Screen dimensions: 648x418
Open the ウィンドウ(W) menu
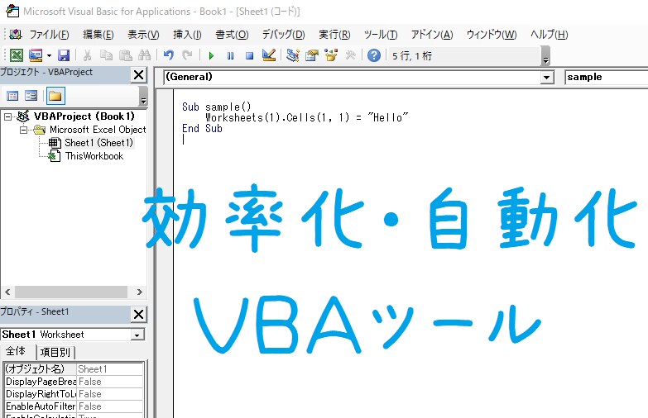coord(492,34)
